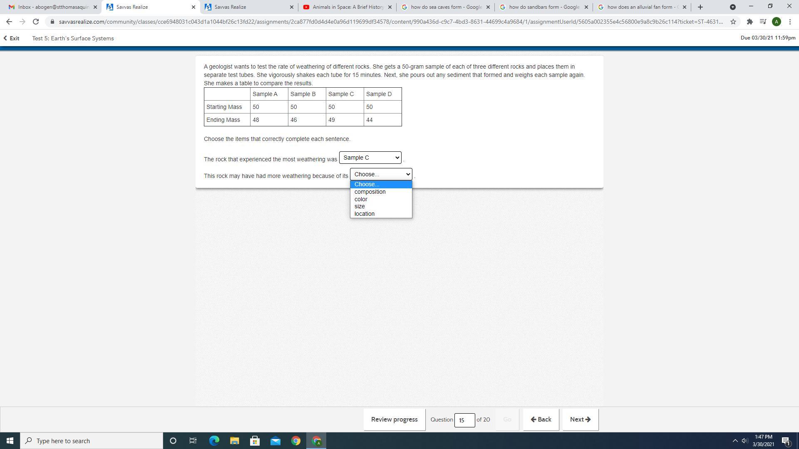Click the Chrome profile avatar icon
The height and width of the screenshot is (449, 799).
pos(776,22)
